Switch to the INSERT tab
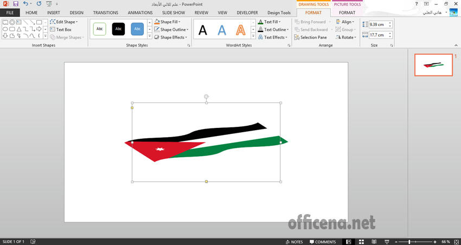 54,12
